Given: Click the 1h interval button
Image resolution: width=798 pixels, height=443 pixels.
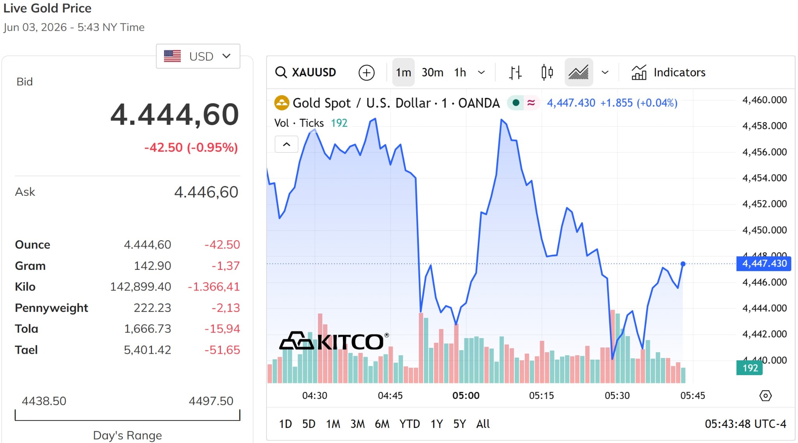Looking at the screenshot, I should coord(460,73).
